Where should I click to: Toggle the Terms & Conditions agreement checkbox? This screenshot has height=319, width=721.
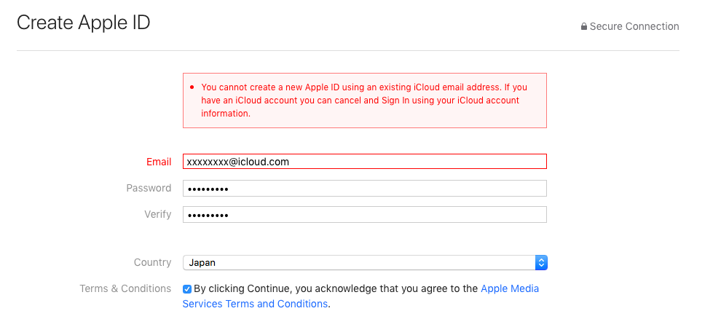(187, 289)
